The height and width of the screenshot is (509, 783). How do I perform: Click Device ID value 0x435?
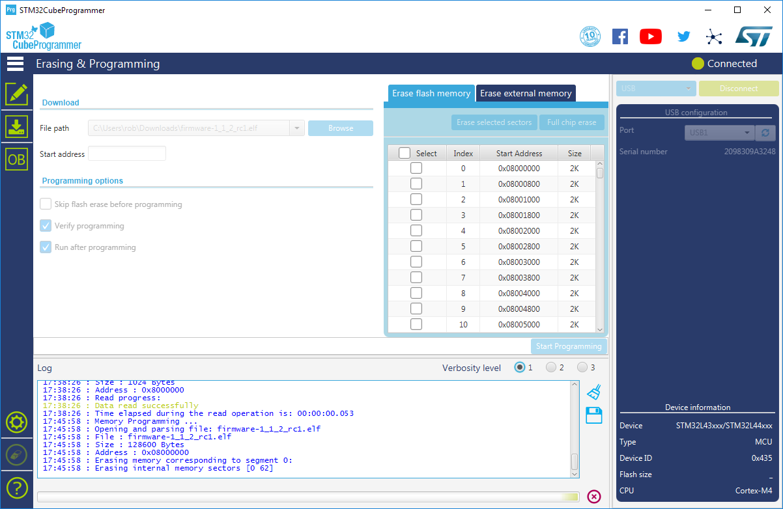click(762, 458)
